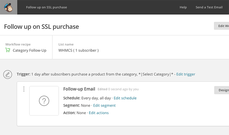Click the question mark email thumbnail

[44, 101]
